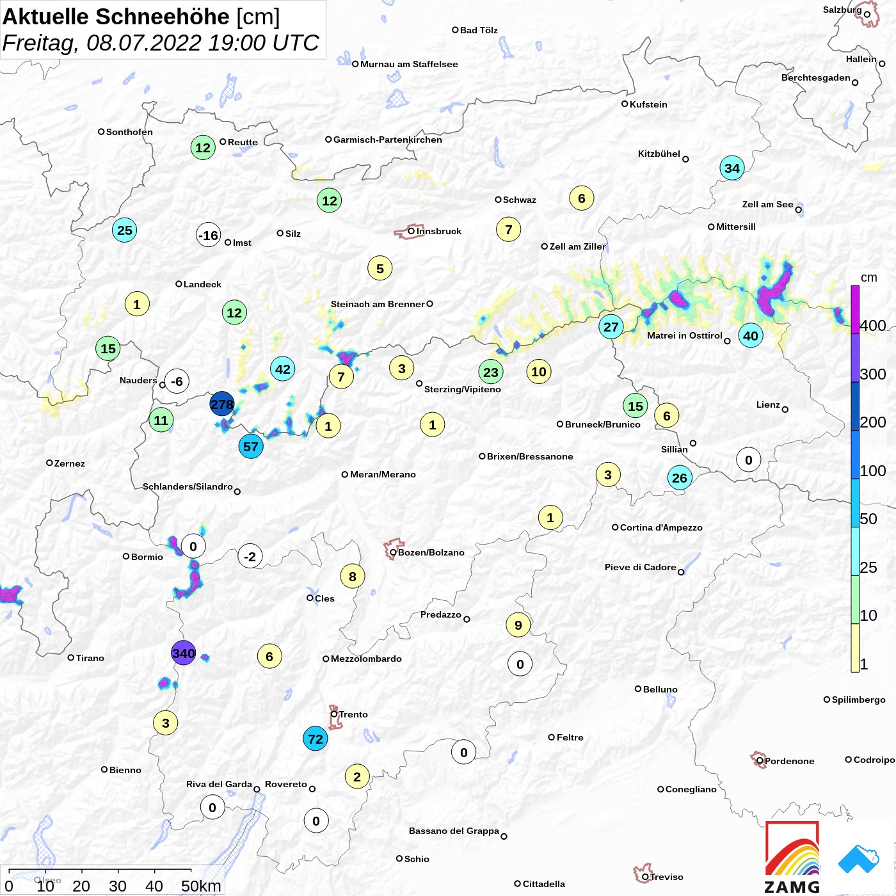
Task: Click the 27 cm station marker
Action: click(x=611, y=326)
